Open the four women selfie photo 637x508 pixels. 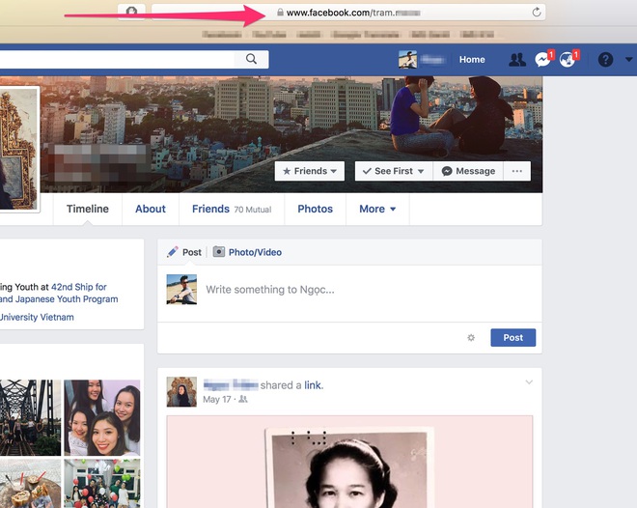[x=102, y=418]
